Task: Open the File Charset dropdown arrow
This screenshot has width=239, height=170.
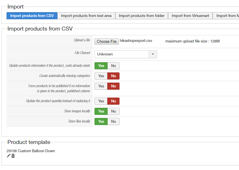Action: (x=153, y=54)
